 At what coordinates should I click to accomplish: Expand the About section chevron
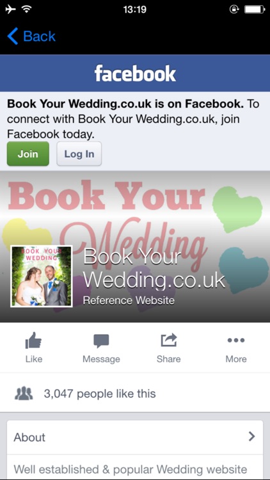251,436
